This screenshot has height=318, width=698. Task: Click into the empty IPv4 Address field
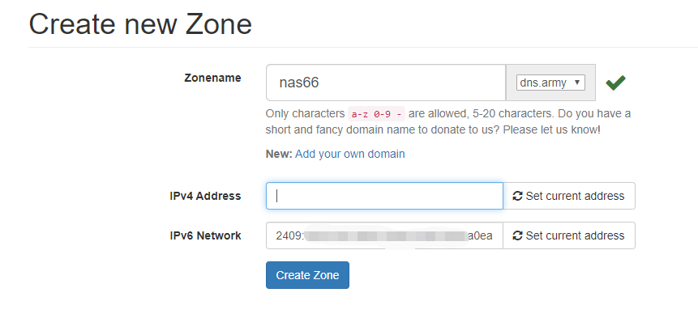coord(384,196)
